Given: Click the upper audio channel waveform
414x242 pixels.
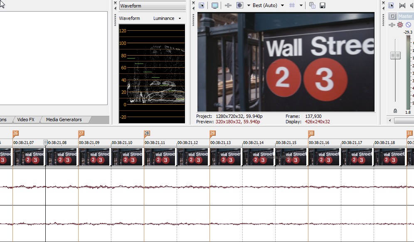Looking at the screenshot, I should click(207, 187).
